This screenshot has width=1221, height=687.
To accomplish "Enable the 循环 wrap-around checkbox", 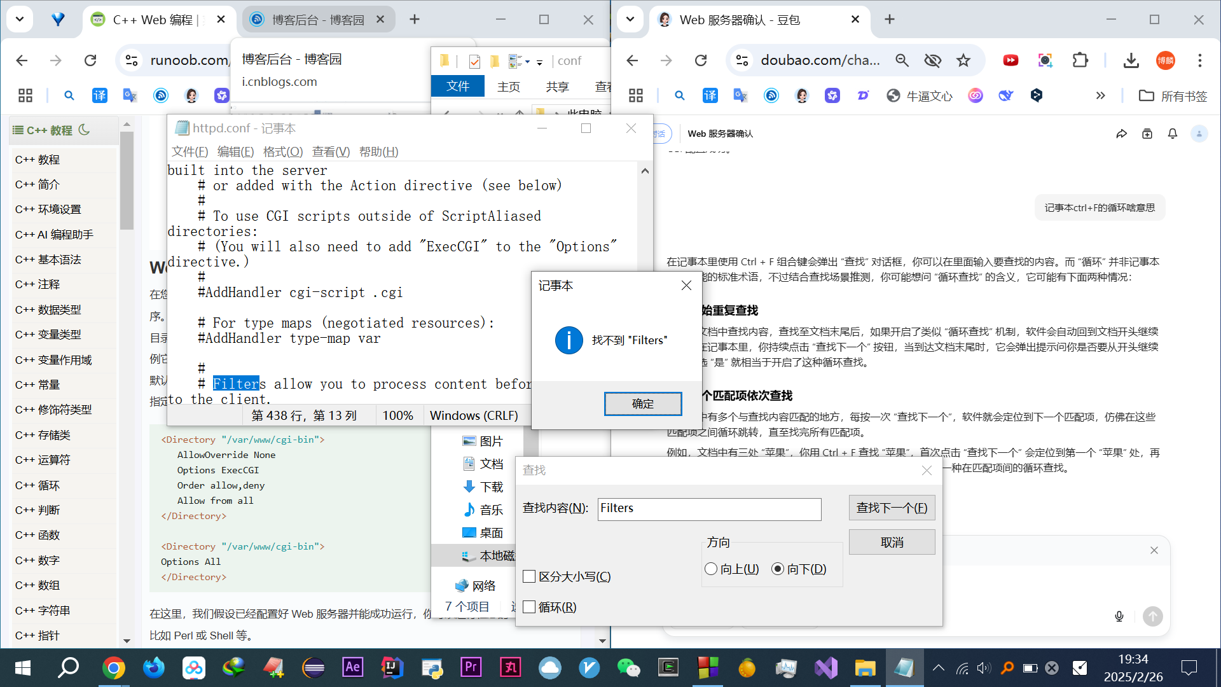I will coord(529,607).
